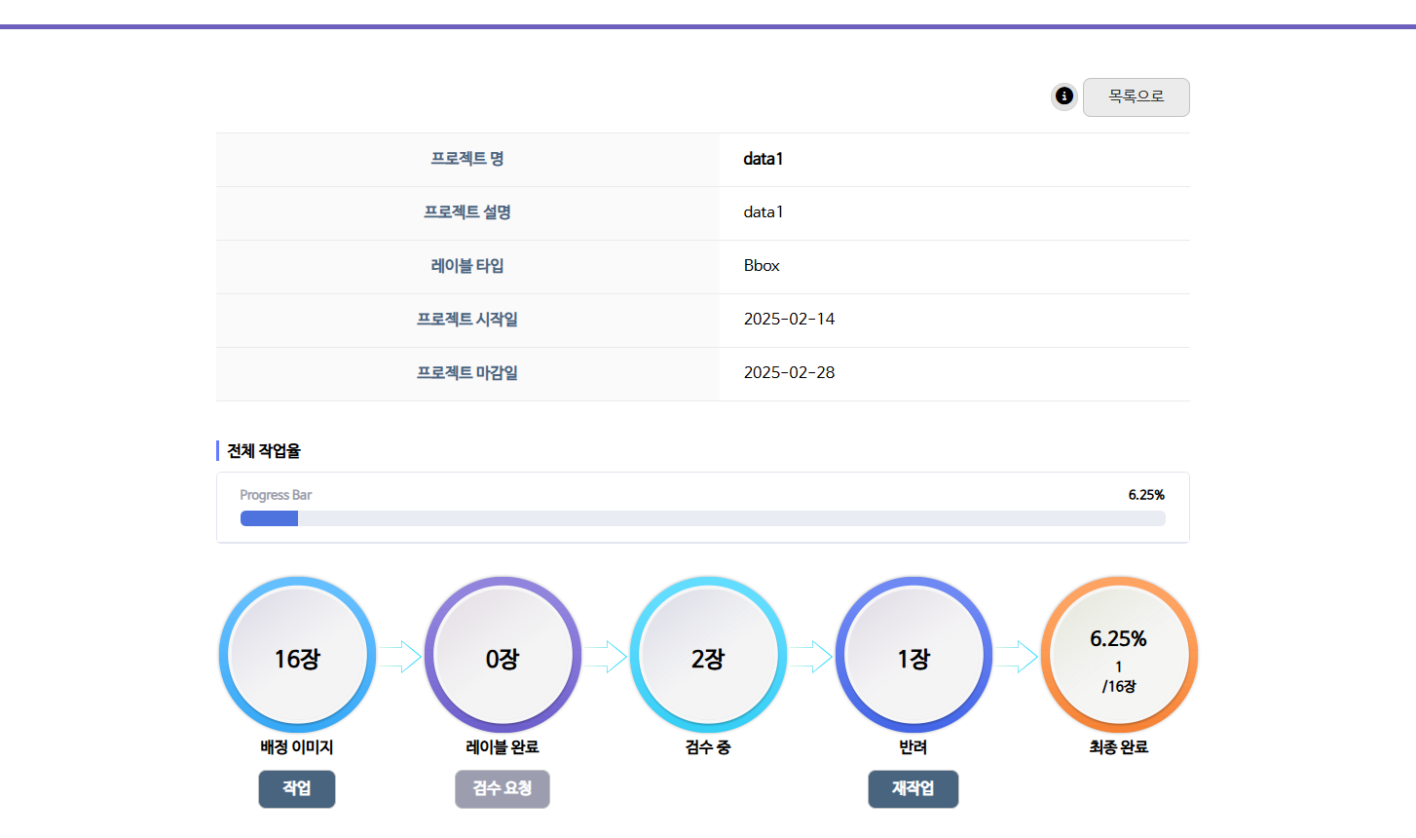This screenshot has width=1416, height=838.
Task: Click the blue filled part of the progress bar
Action: (x=269, y=518)
